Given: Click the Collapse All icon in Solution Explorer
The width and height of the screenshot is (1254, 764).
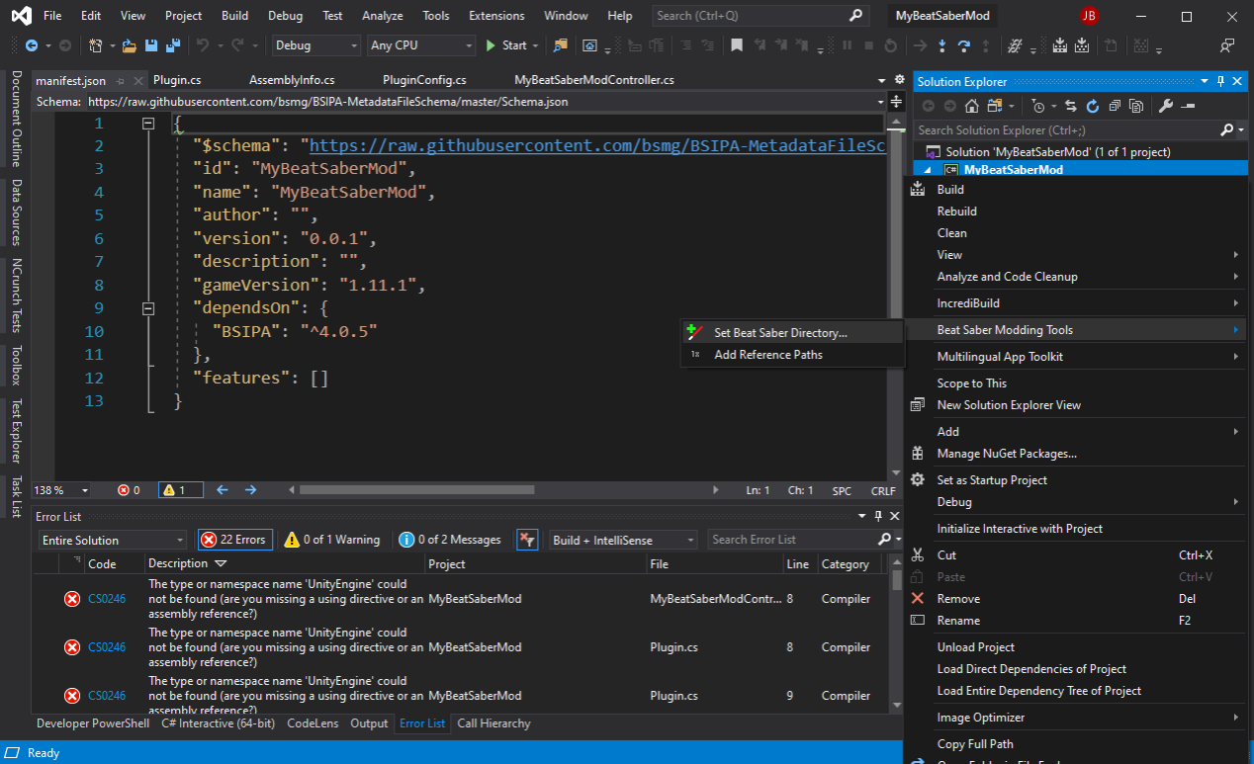Looking at the screenshot, I should pyautogui.click(x=1115, y=106).
